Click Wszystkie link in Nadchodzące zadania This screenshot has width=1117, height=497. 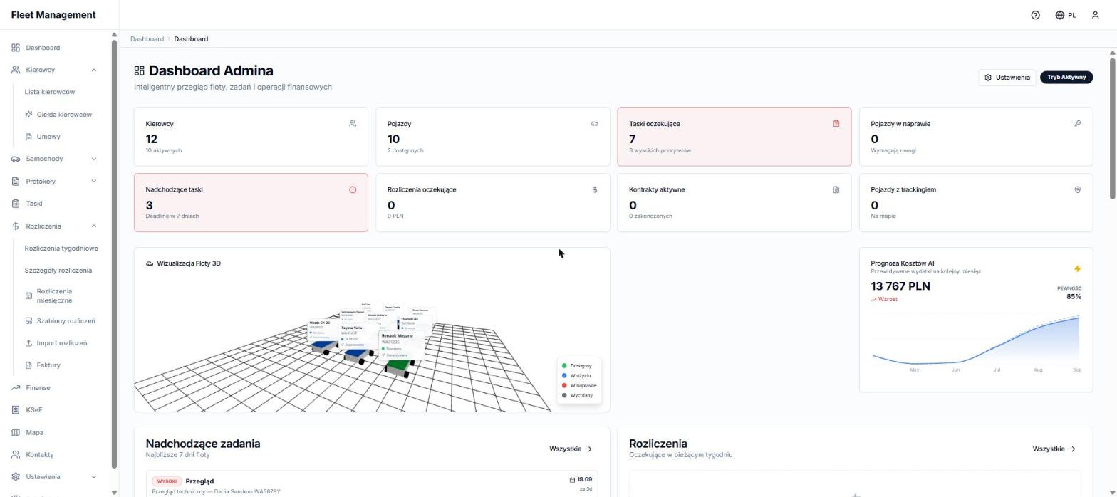point(571,449)
